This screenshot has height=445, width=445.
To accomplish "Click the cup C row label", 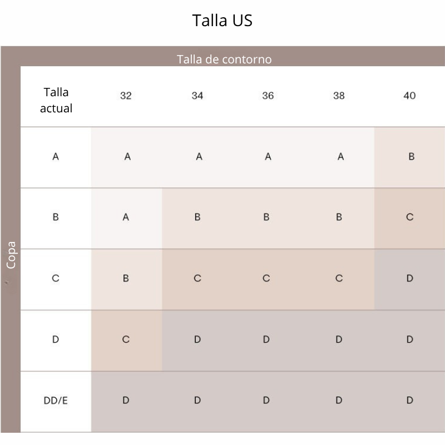I will pos(56,279).
